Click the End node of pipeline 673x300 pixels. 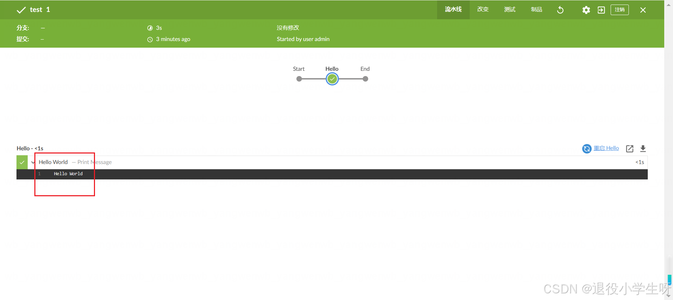(365, 79)
